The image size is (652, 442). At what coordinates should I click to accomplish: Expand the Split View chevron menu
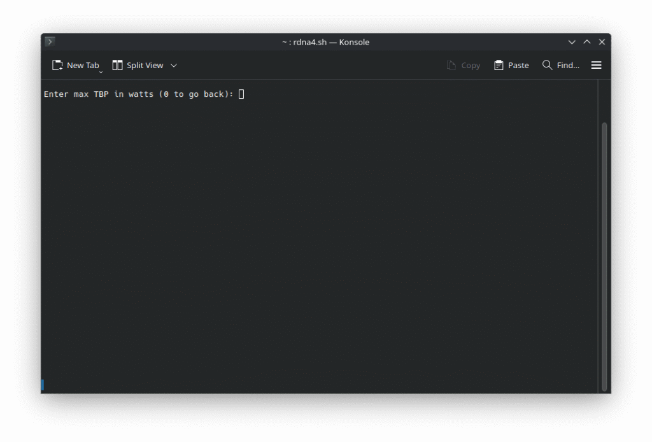pos(174,66)
